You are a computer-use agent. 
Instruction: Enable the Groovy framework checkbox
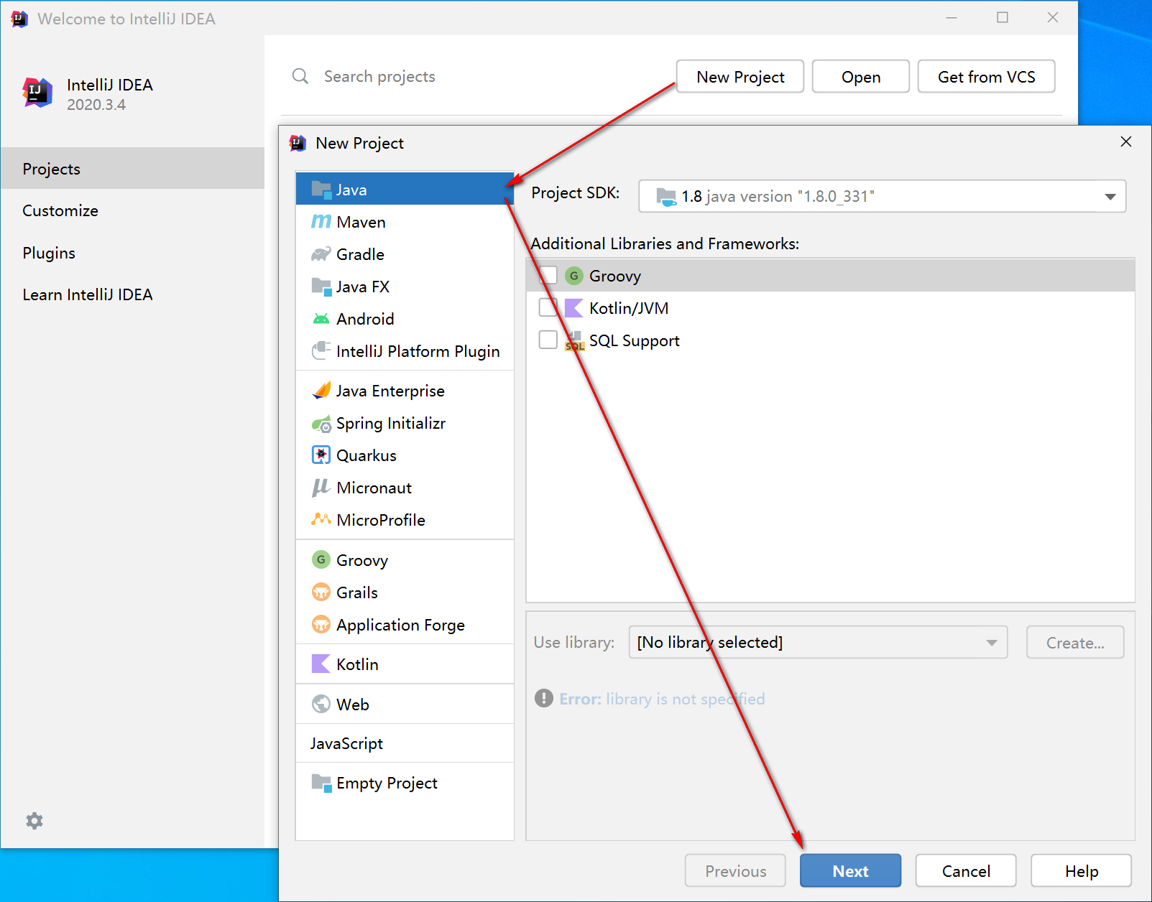tap(548, 276)
